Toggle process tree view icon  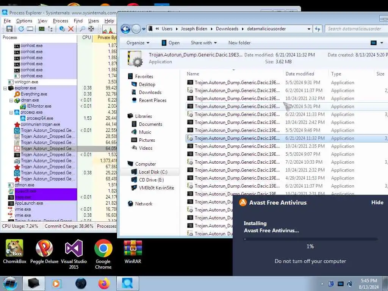50,29
